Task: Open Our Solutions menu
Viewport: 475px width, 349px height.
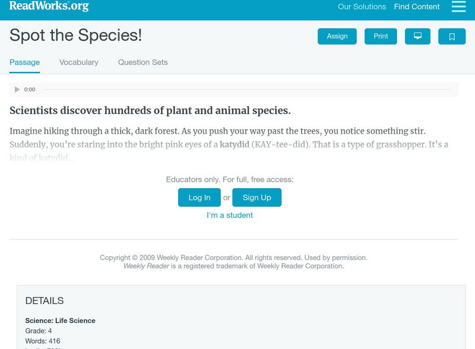Action: tap(362, 7)
